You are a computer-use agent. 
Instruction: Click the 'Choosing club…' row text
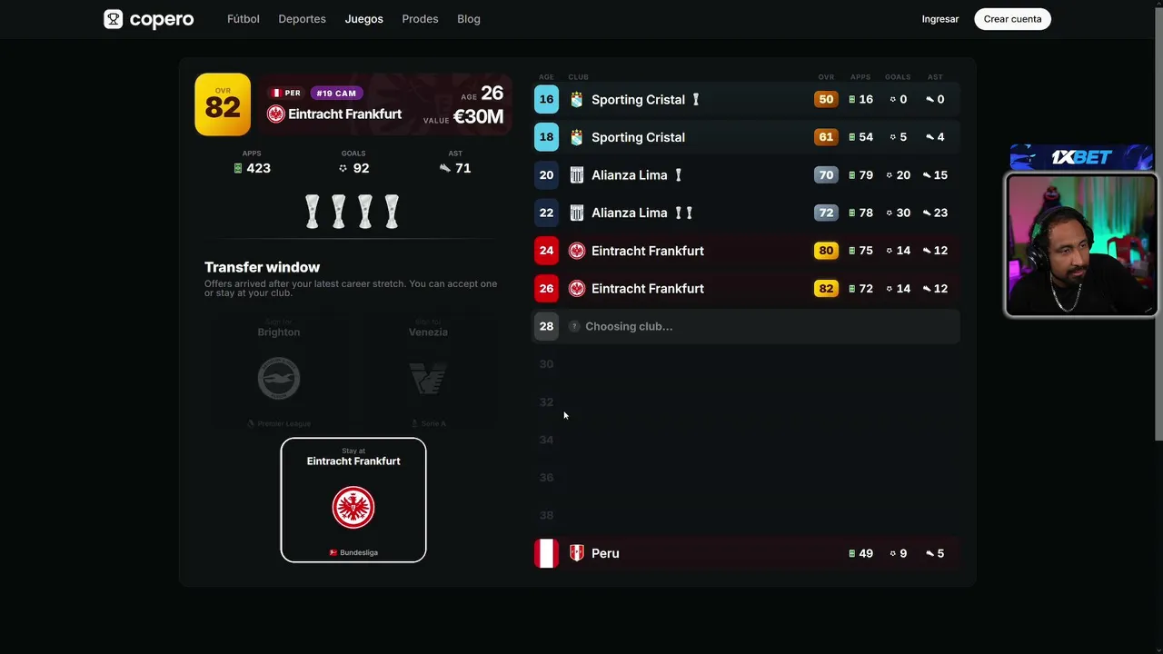(629, 326)
